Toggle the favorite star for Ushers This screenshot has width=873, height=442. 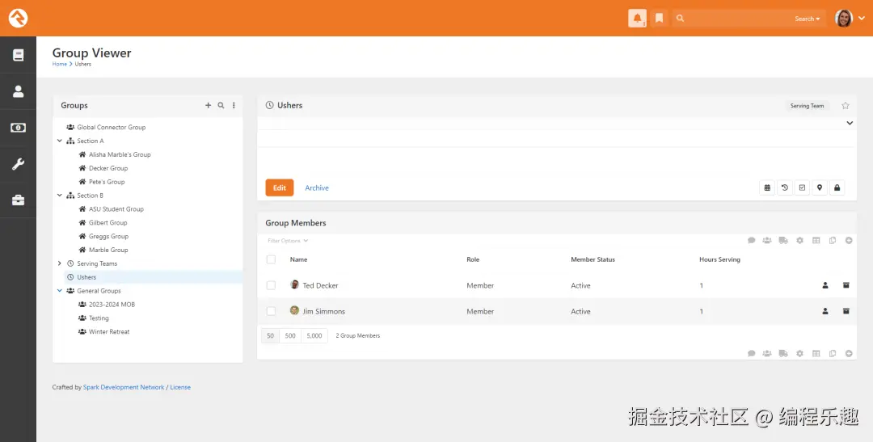[846, 106]
